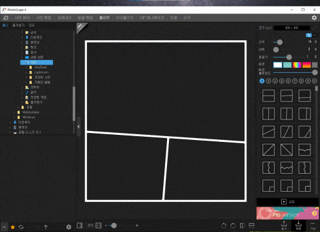Select the 3-photo count circle
This screenshot has width=320, height=232.
pyautogui.click(x=269, y=81)
